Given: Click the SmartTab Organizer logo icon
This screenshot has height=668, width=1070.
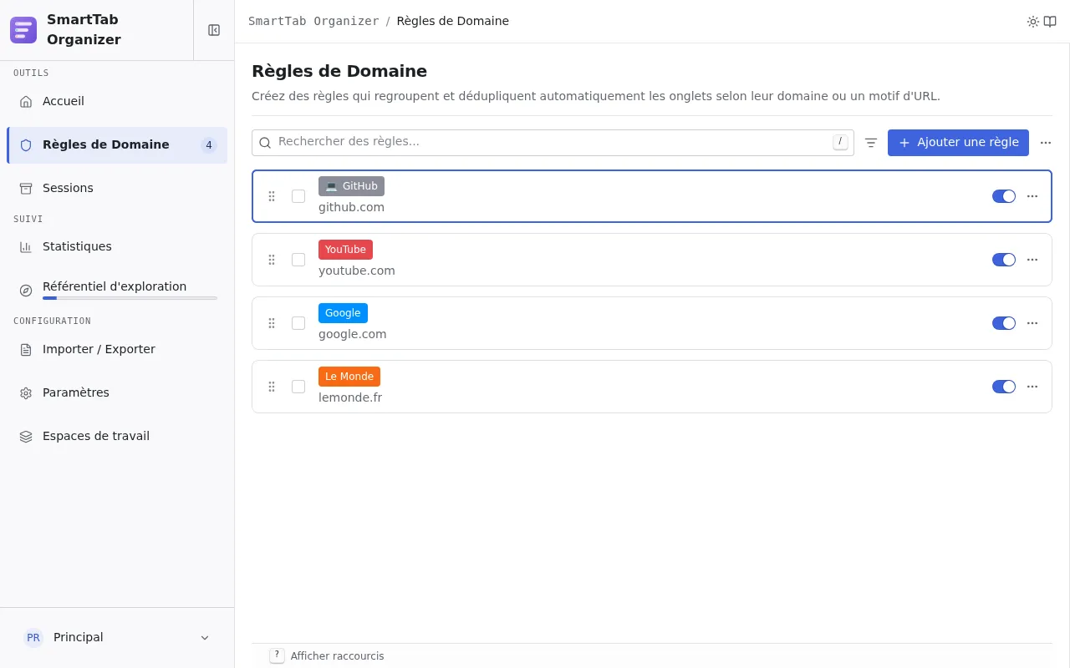Looking at the screenshot, I should pos(23,30).
